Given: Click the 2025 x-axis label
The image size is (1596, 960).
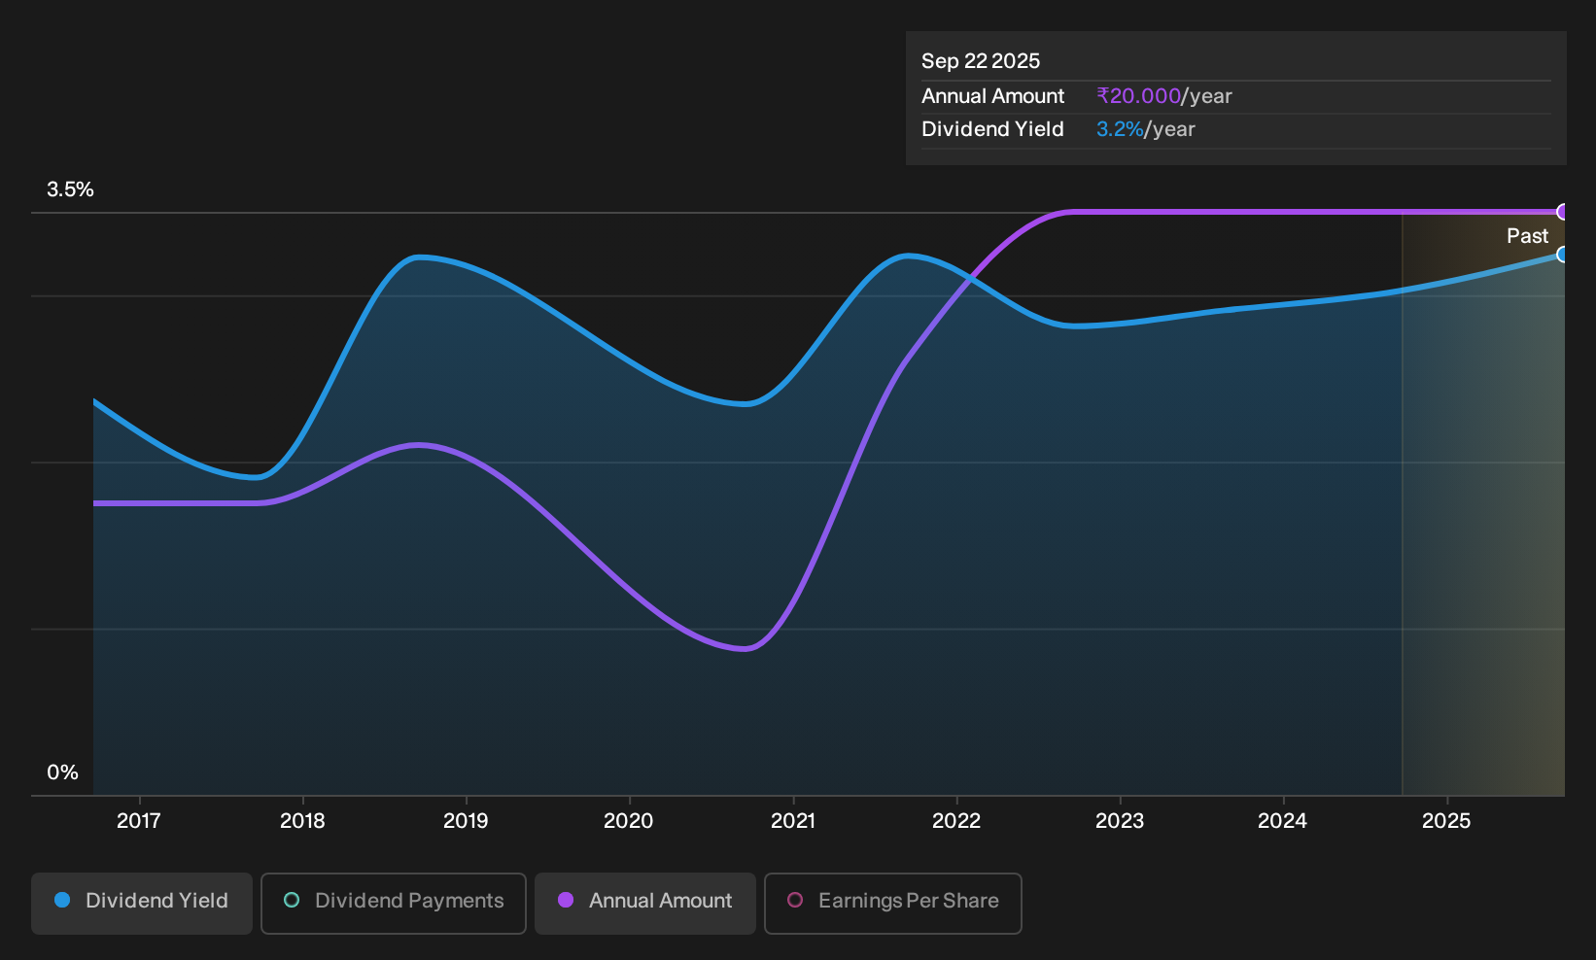Looking at the screenshot, I should coord(1446,821).
